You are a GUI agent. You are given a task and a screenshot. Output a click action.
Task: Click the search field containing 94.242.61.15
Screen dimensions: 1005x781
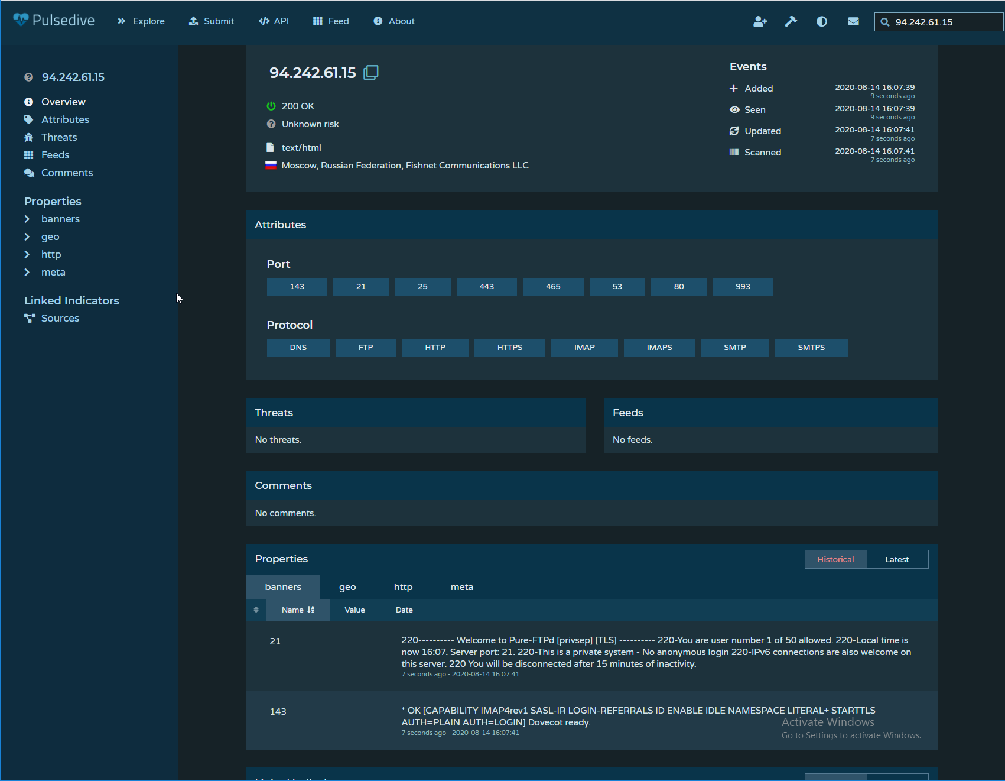pyautogui.click(x=939, y=22)
